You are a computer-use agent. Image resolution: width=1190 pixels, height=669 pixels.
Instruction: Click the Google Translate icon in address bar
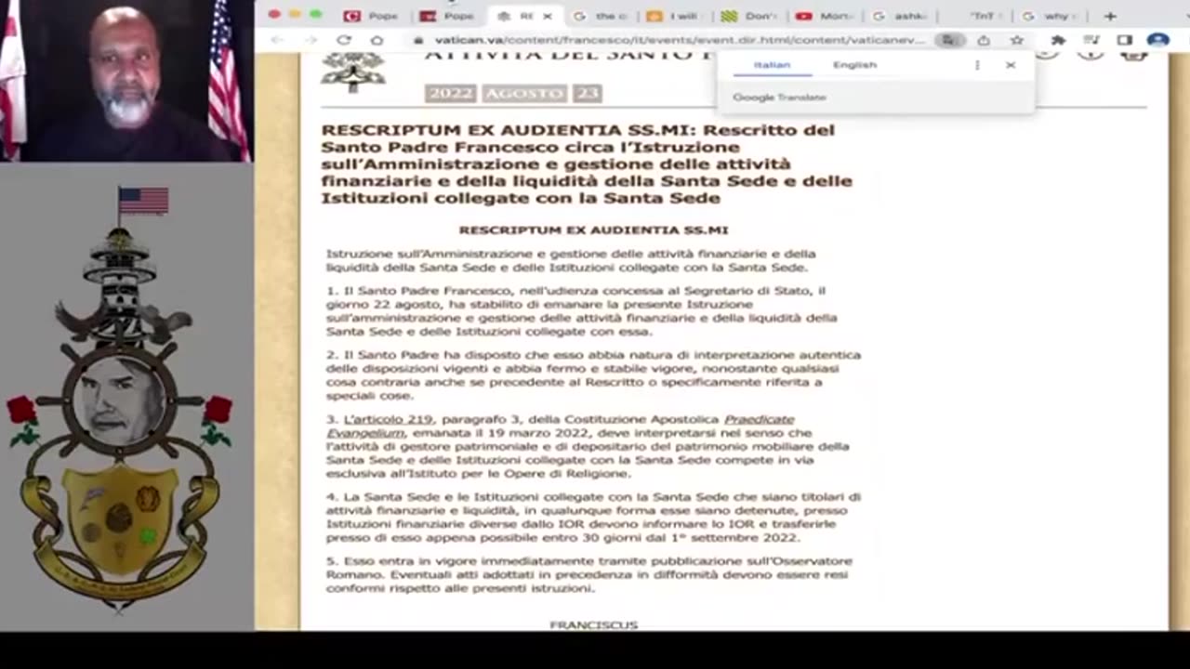(x=948, y=40)
